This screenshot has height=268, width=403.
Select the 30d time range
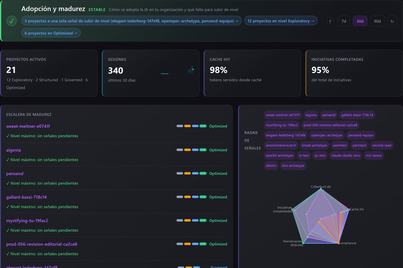(360, 21)
